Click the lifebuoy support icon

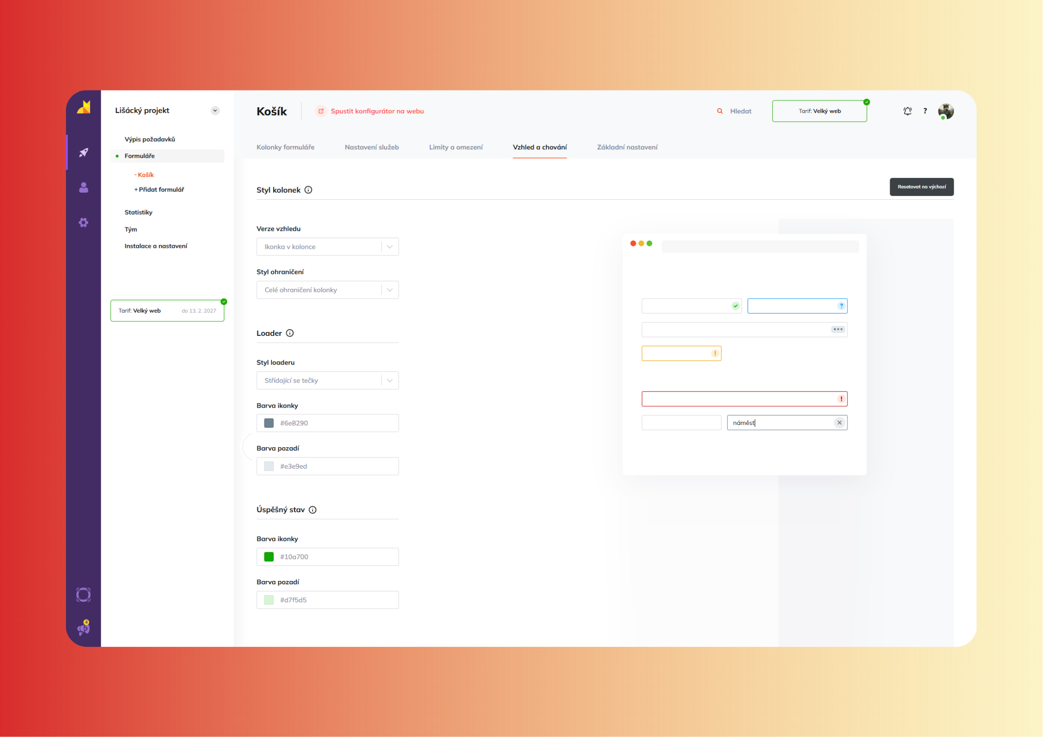click(84, 595)
